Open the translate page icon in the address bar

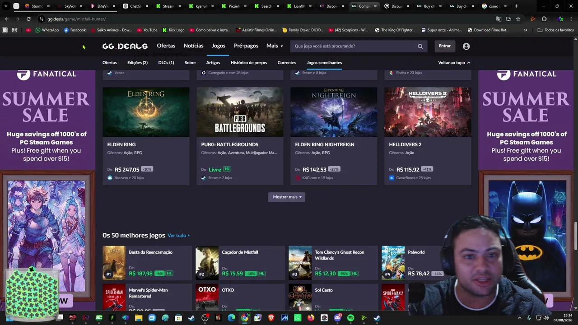(499, 19)
